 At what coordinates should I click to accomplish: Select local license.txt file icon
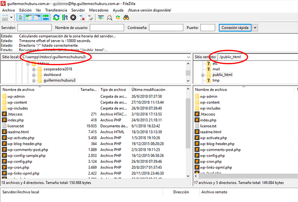tap(4, 126)
